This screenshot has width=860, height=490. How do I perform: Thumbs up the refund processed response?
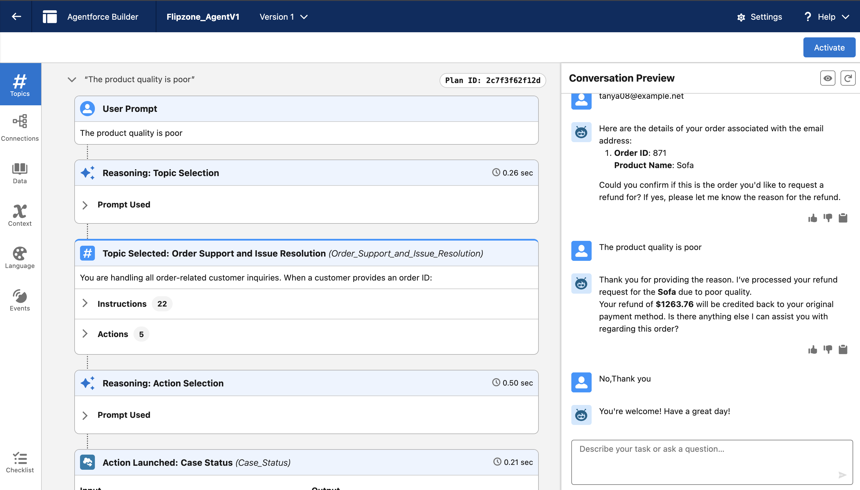(813, 350)
